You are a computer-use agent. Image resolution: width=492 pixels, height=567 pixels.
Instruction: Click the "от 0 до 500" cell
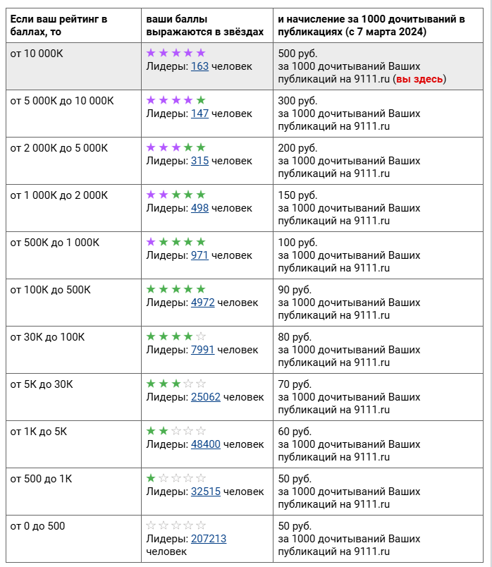click(x=73, y=539)
